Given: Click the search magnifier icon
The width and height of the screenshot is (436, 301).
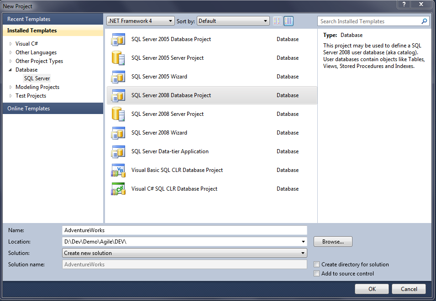Looking at the screenshot, I should [x=424, y=21].
